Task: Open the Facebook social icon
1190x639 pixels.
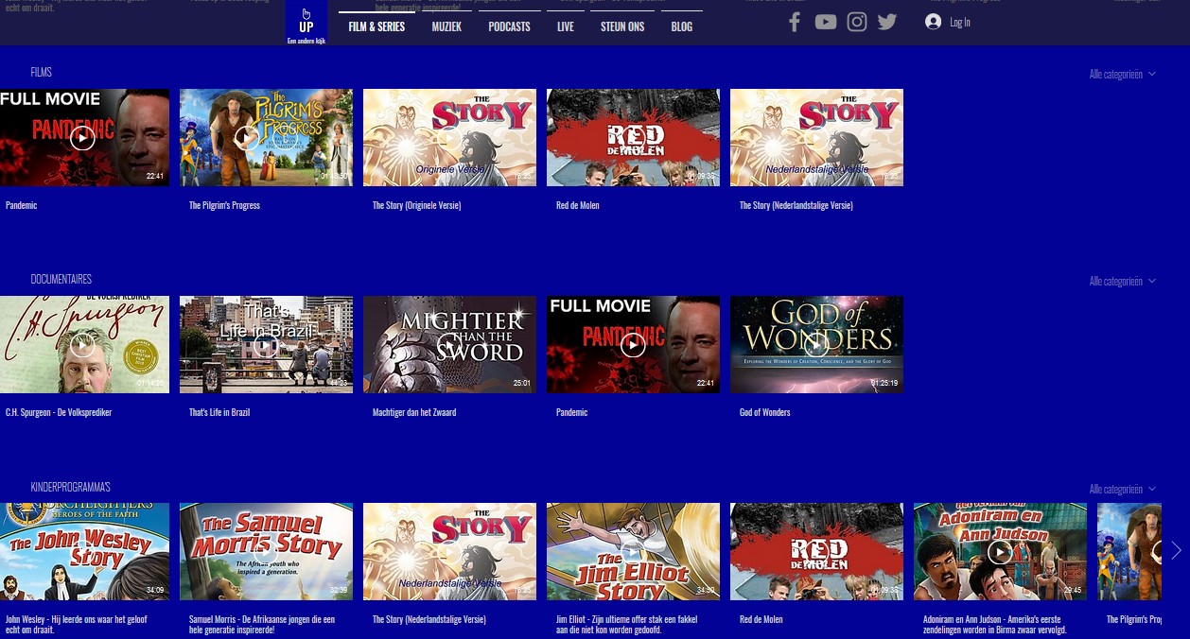Action: [x=795, y=22]
